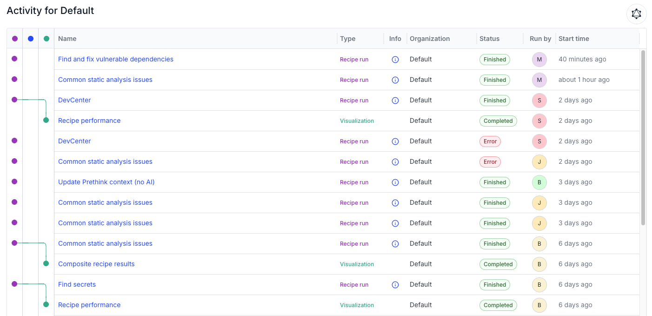Open the Error DevCenter run link
Viewport: 652px width, 316px height.
point(74,141)
